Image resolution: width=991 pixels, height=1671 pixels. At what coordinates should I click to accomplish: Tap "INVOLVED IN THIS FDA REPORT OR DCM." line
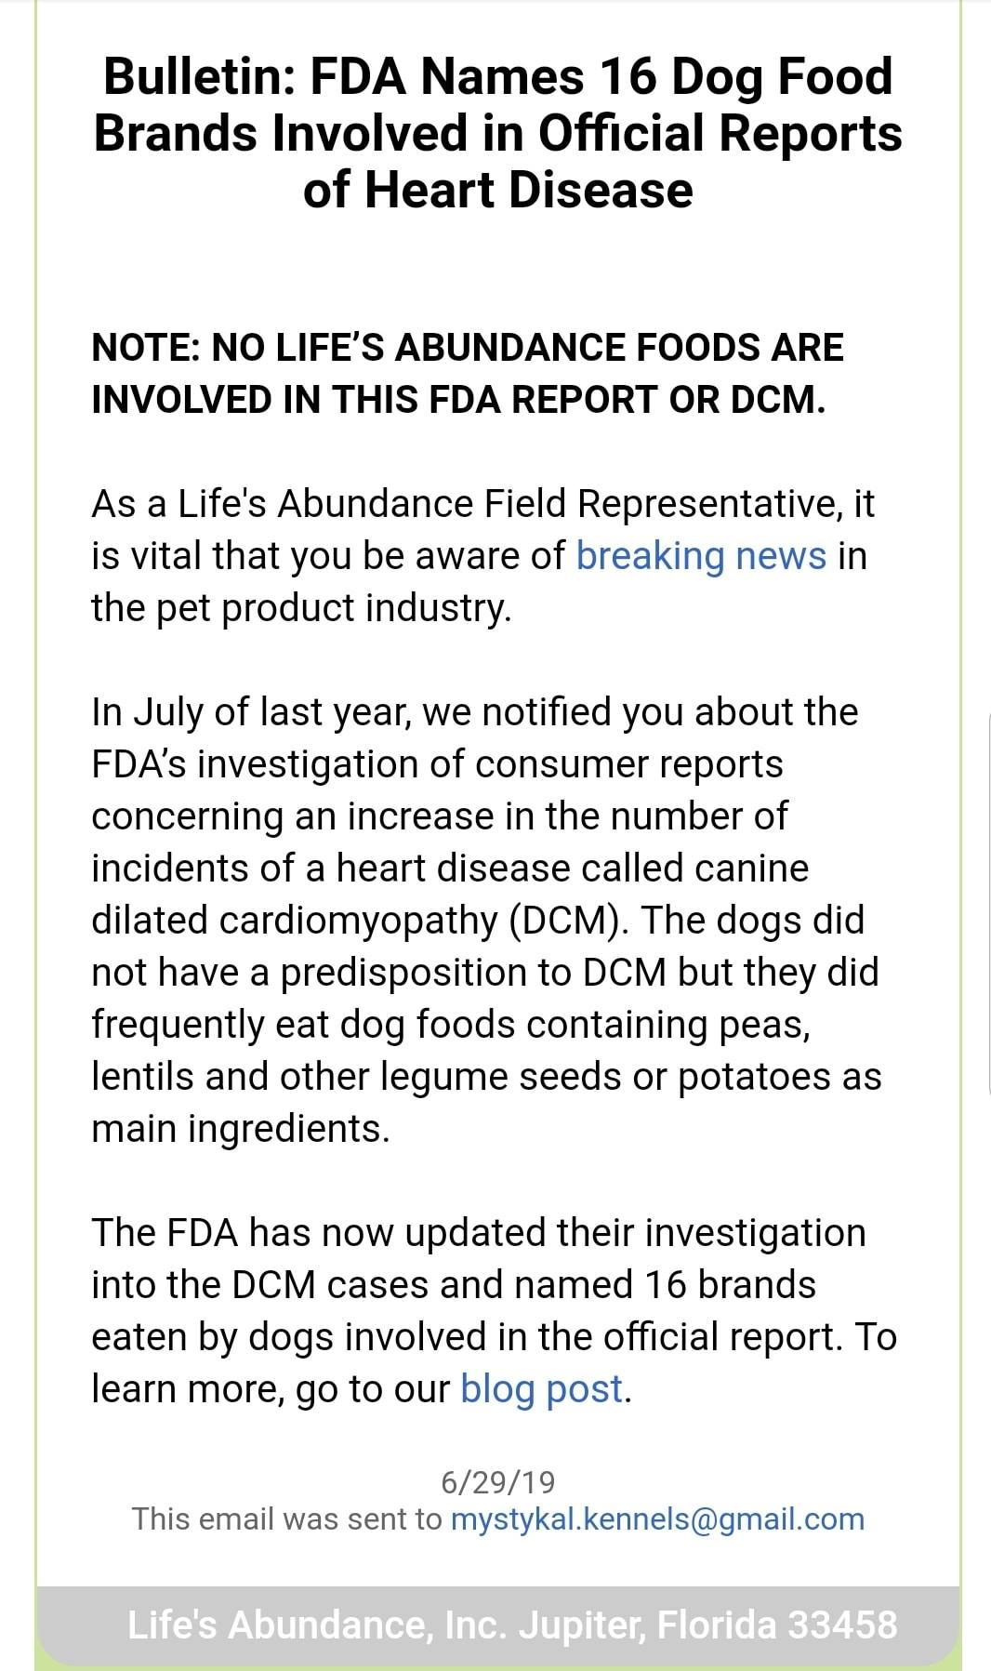pyautogui.click(x=458, y=399)
